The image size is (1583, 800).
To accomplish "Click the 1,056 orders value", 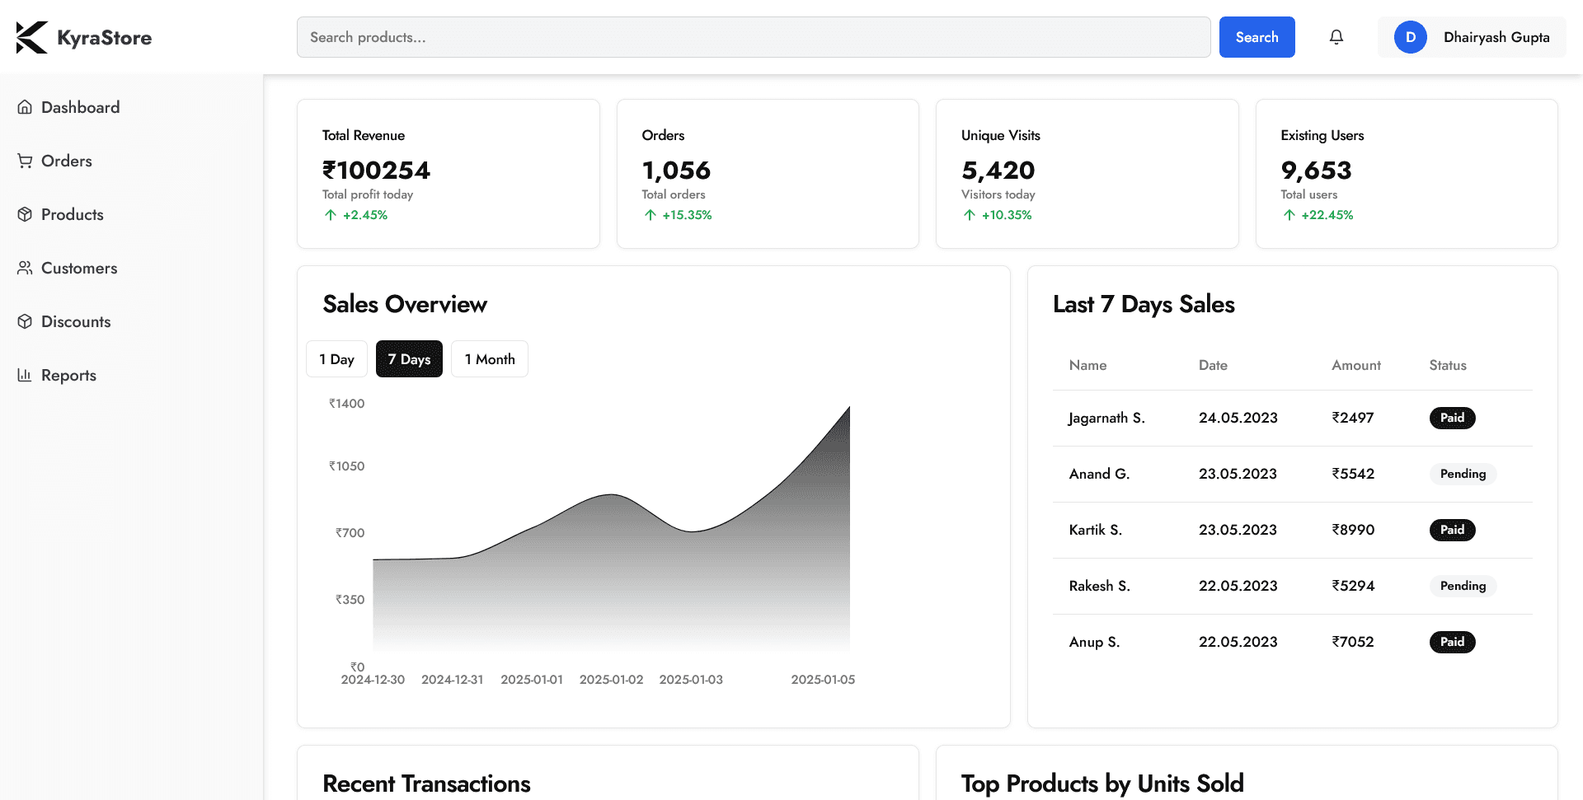I will pyautogui.click(x=676, y=171).
